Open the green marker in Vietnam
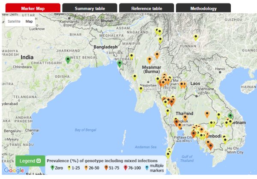Image resolution: width=257 pixels, height=179 pixels. click(x=230, y=115)
